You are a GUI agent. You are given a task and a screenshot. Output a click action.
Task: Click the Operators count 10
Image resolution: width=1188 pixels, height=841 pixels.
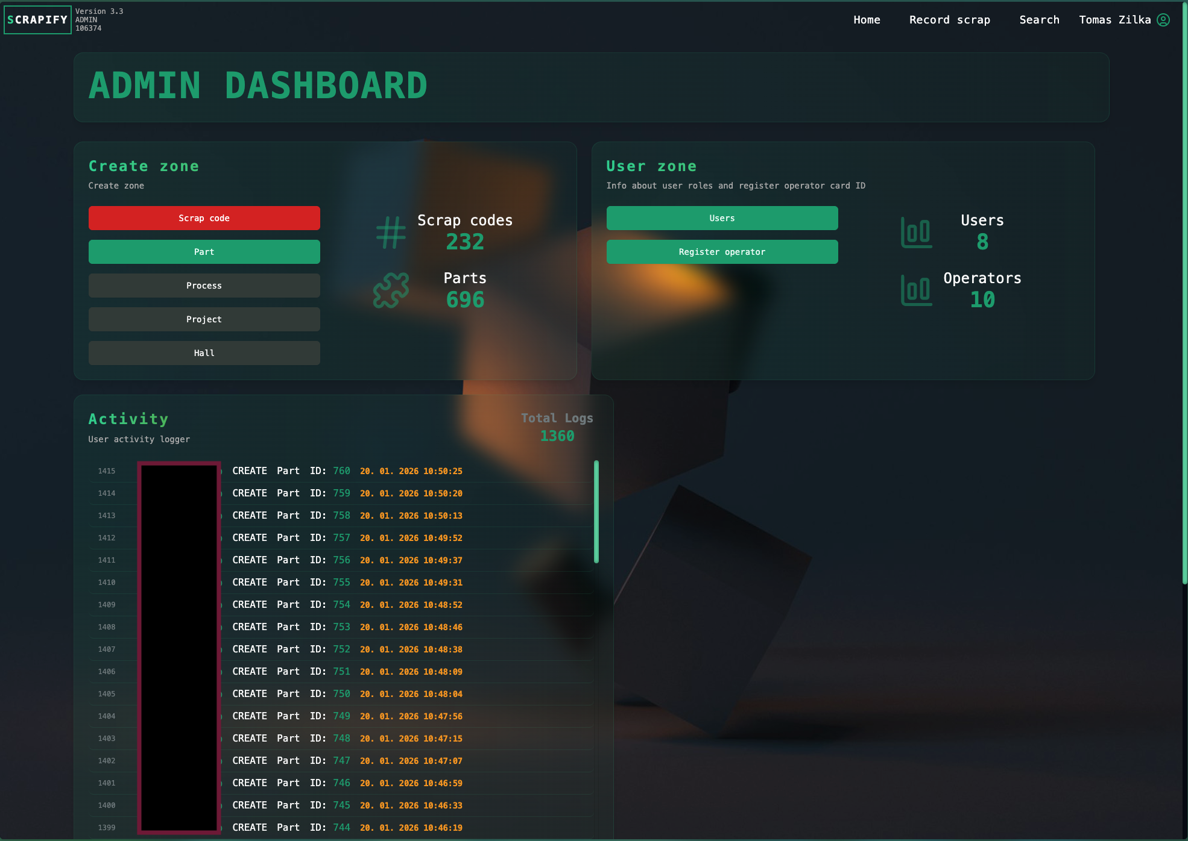click(x=982, y=300)
